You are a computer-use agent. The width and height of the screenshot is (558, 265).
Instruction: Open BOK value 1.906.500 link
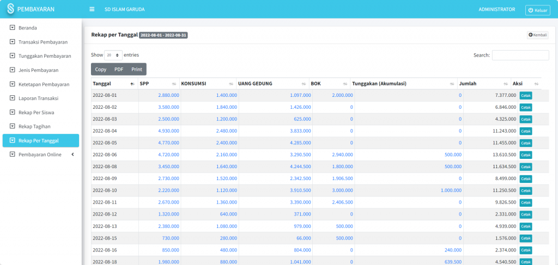point(342,178)
